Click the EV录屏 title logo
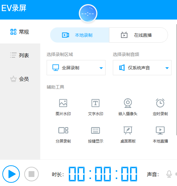Screen dimensions: 177x186 [14, 8]
